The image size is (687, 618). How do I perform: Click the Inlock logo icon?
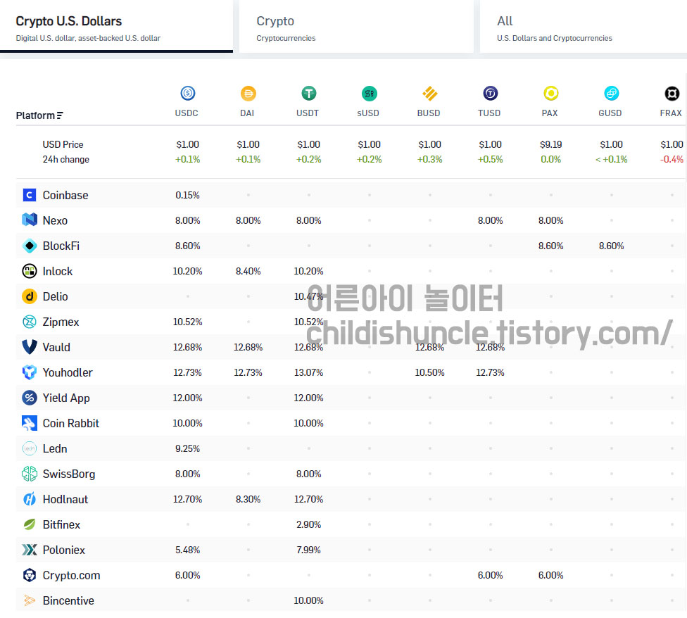click(x=30, y=271)
